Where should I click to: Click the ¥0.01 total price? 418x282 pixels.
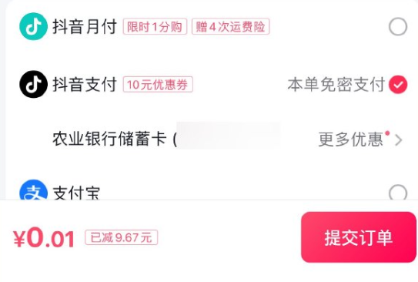(x=44, y=238)
